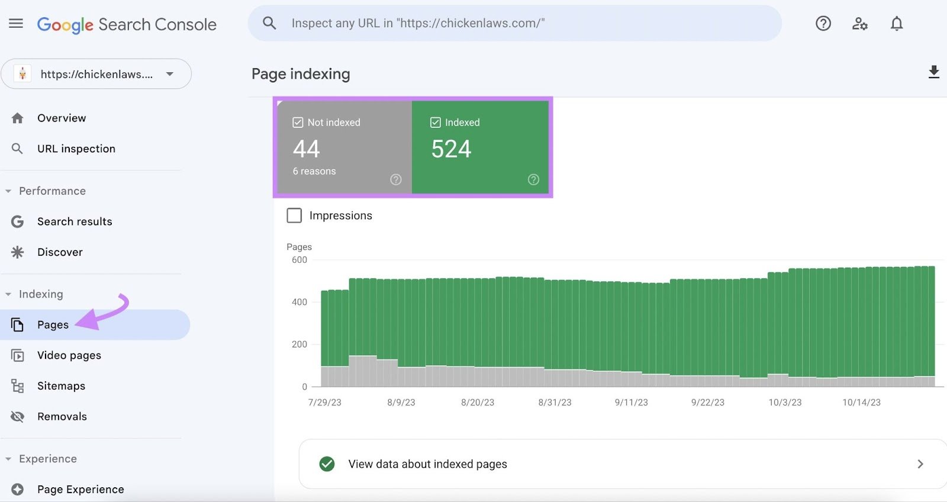The height and width of the screenshot is (502, 947).
Task: Click the 600 y-axis label
Action: pos(299,260)
